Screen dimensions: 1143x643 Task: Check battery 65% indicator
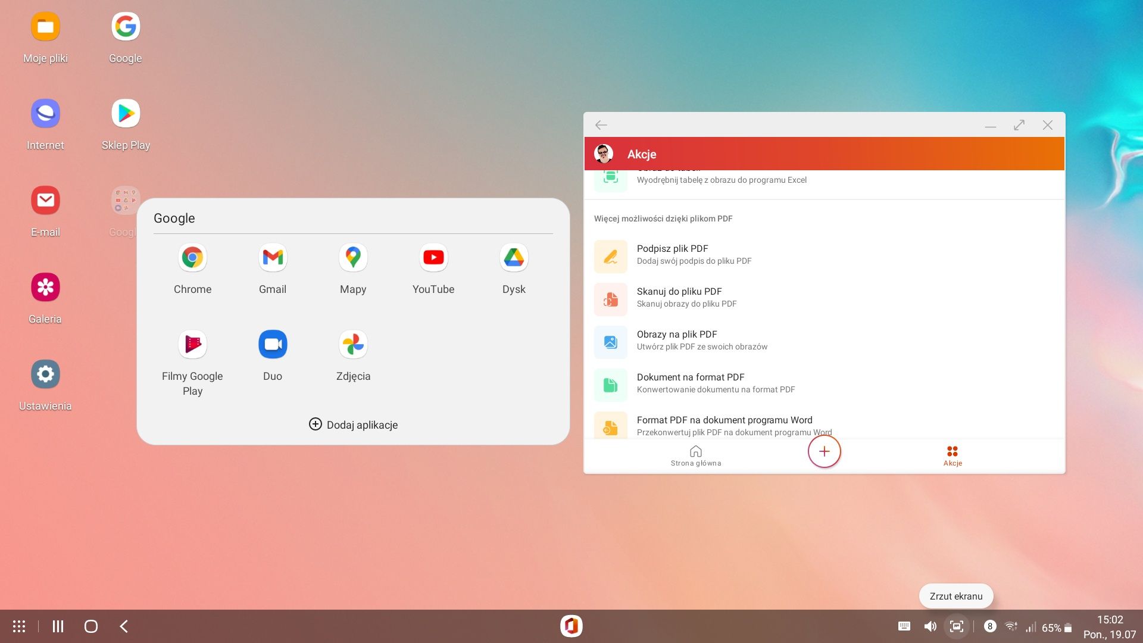[x=1057, y=628]
